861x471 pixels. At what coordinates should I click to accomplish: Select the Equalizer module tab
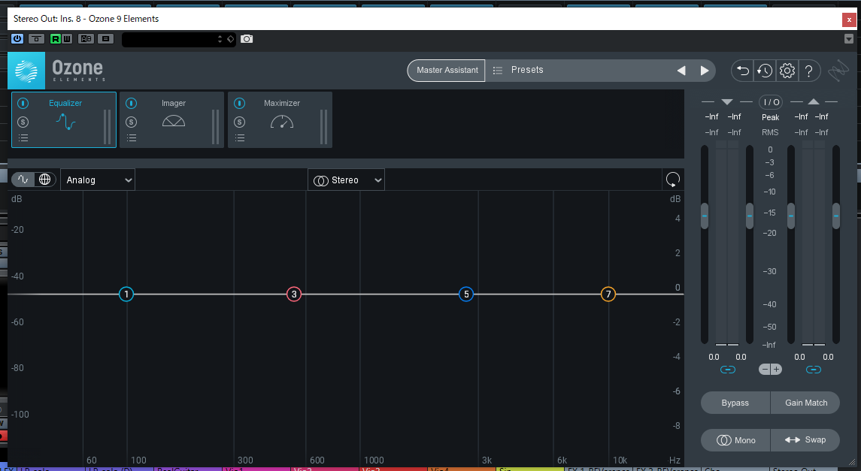64,119
